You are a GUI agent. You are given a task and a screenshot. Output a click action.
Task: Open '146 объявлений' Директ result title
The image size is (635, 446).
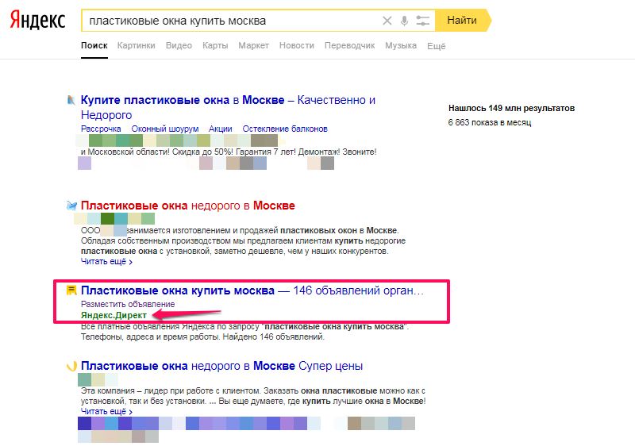[252, 290]
